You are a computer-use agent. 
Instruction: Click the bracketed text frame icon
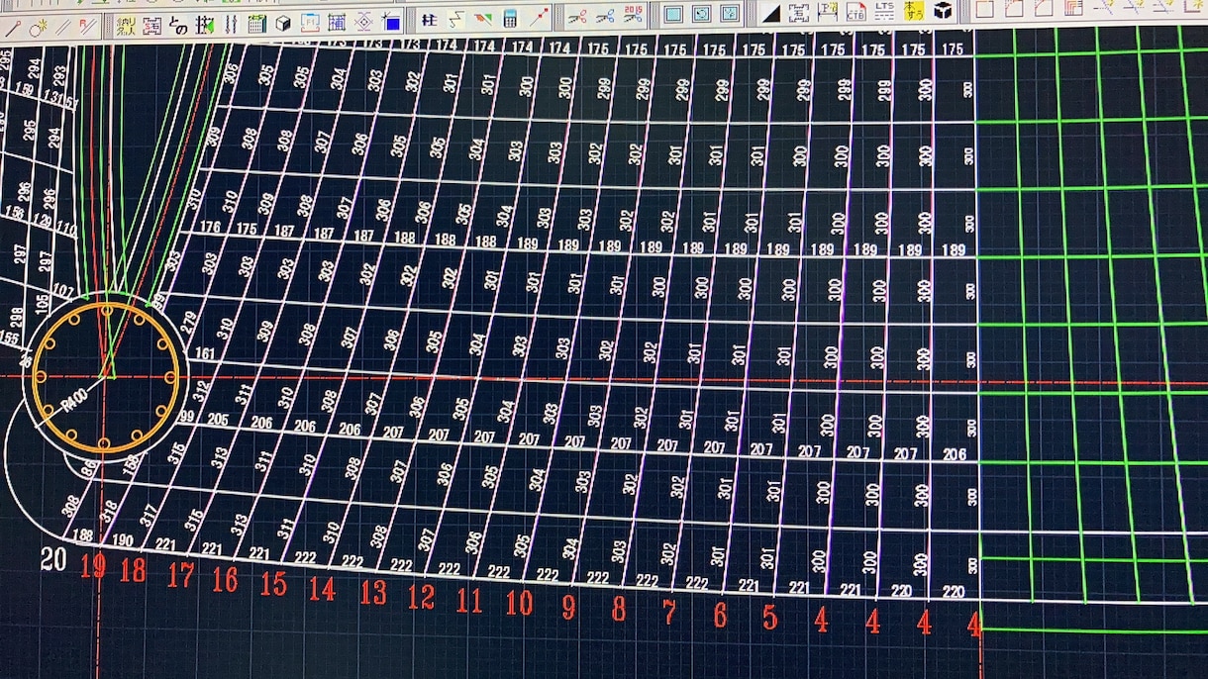(799, 13)
